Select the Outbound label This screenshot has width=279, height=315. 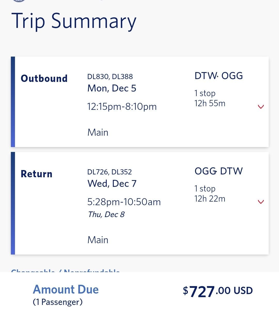pos(44,79)
